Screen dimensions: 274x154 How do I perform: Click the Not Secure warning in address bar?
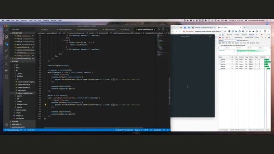(x=188, y=31)
